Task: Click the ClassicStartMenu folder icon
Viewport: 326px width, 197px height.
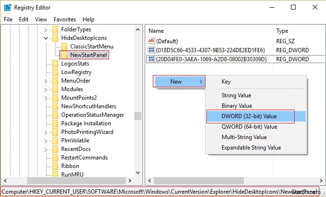Action: click(x=64, y=47)
